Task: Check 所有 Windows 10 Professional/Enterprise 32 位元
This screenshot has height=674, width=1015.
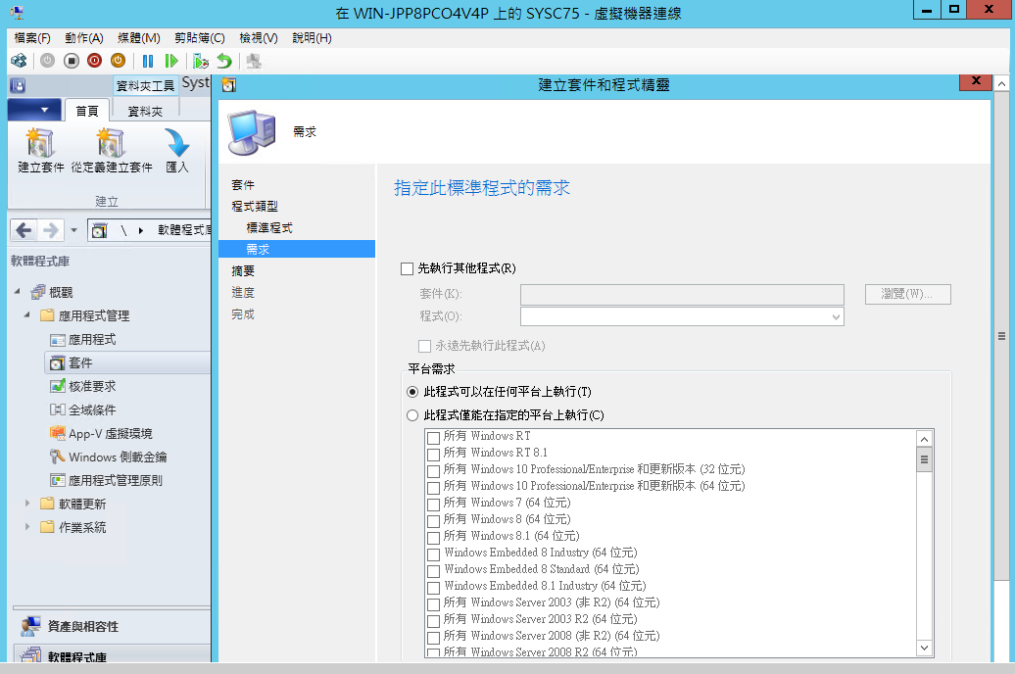Action: 433,470
